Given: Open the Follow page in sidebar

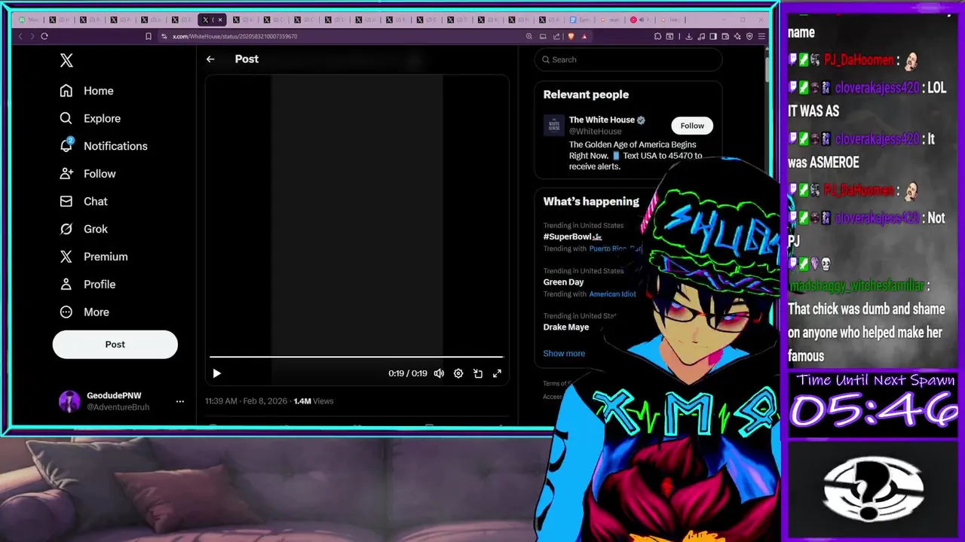Looking at the screenshot, I should tap(88, 174).
